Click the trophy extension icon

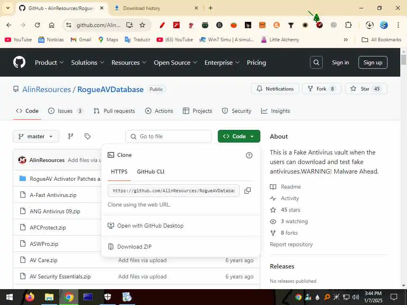(x=291, y=25)
